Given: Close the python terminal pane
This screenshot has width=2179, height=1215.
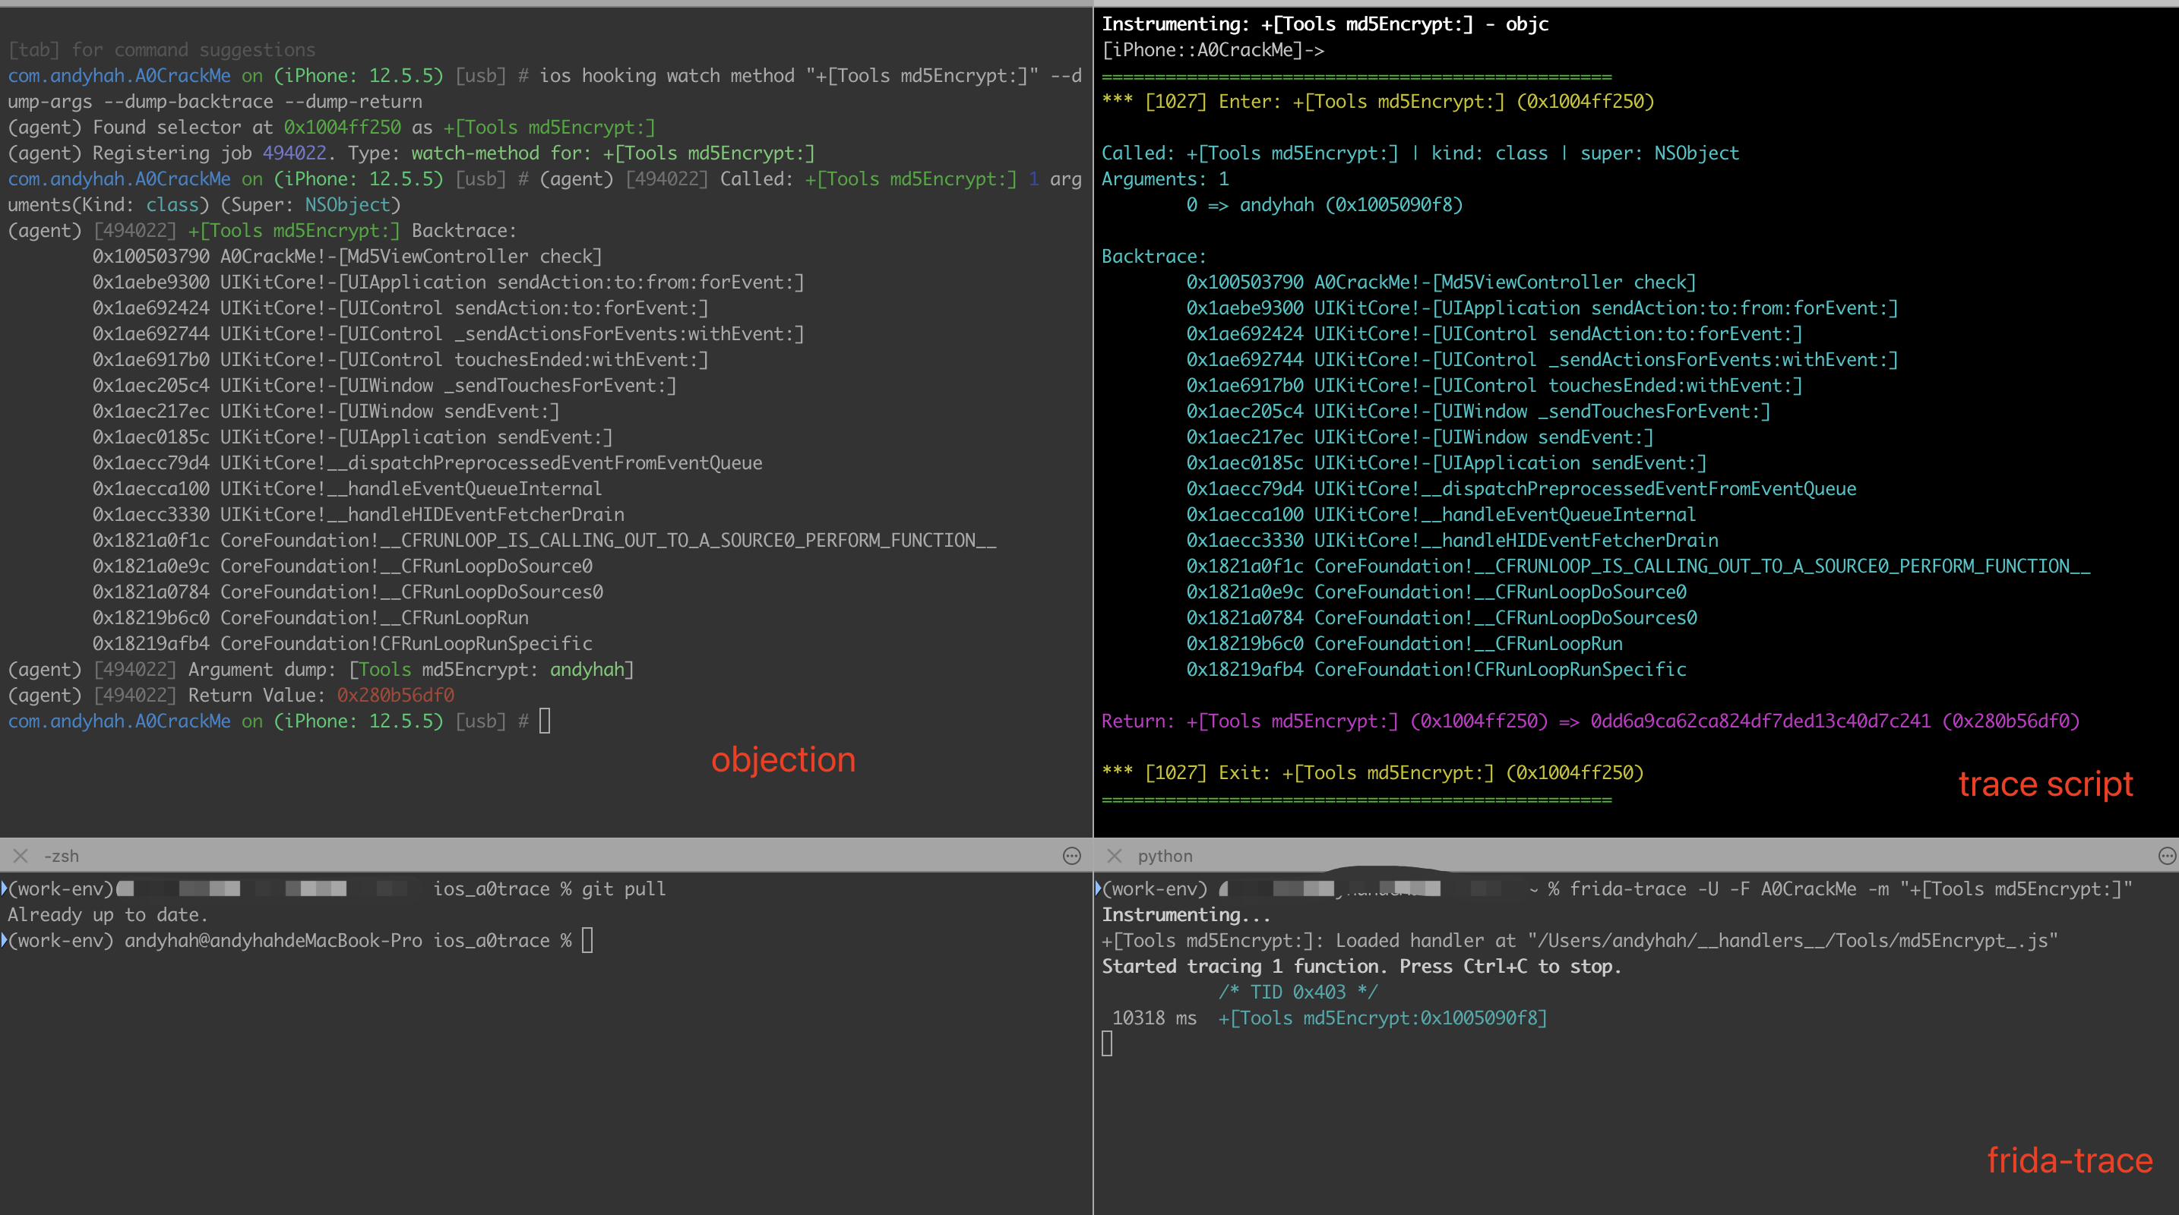Looking at the screenshot, I should [1114, 856].
